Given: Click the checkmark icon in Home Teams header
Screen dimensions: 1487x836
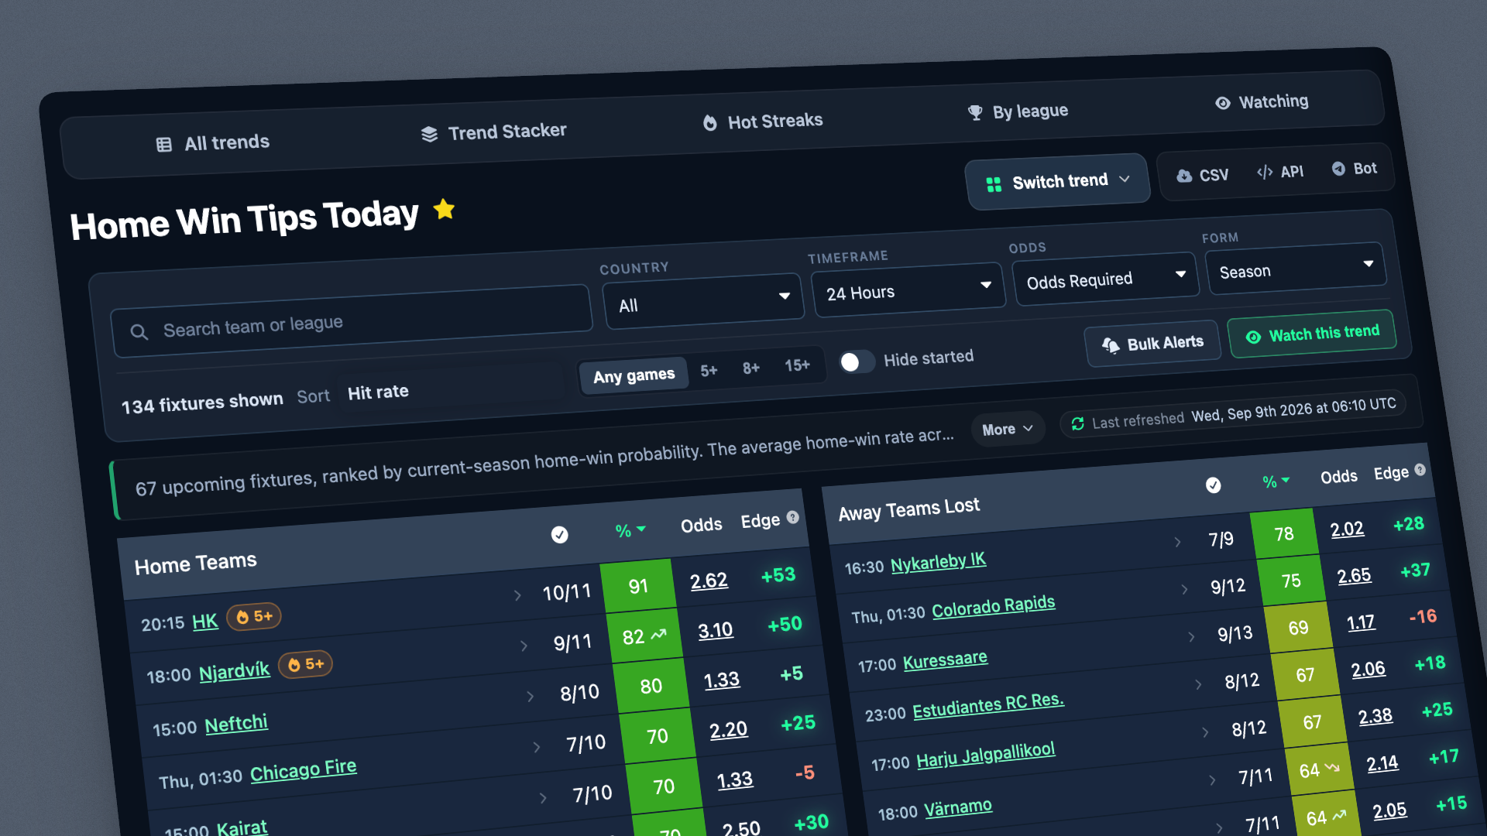Looking at the screenshot, I should click(x=559, y=535).
